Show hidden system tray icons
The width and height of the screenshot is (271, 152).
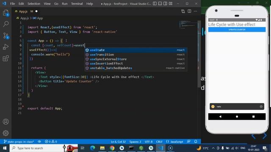213,148
